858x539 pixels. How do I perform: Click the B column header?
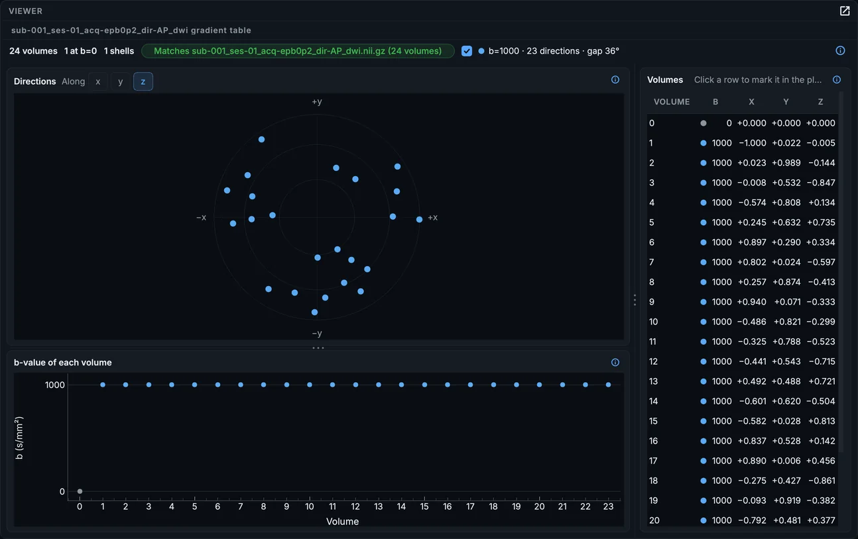(x=715, y=102)
